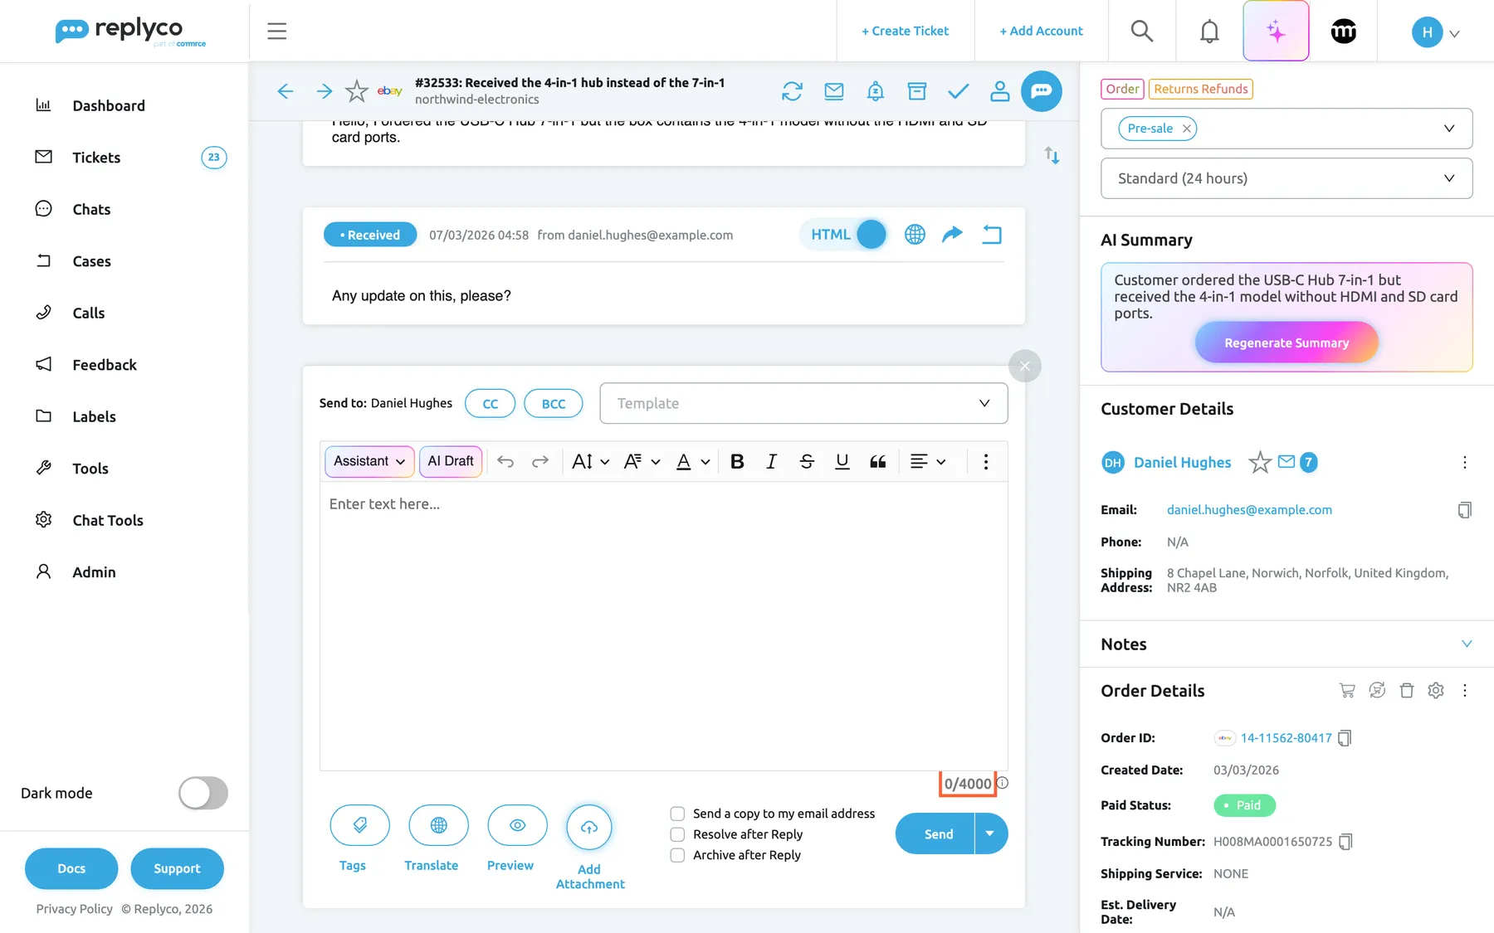Remove the Pre-sale tag
The width and height of the screenshot is (1494, 933).
1187,129
